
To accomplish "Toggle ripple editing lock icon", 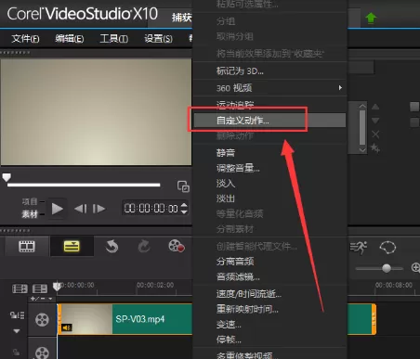I will [x=17, y=315].
